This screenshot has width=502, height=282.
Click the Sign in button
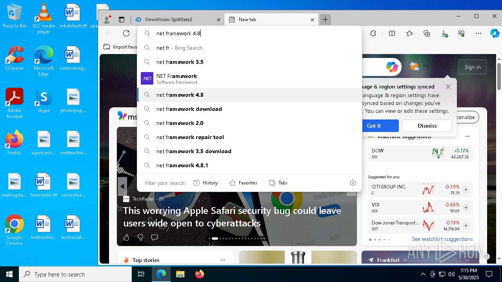(x=473, y=67)
